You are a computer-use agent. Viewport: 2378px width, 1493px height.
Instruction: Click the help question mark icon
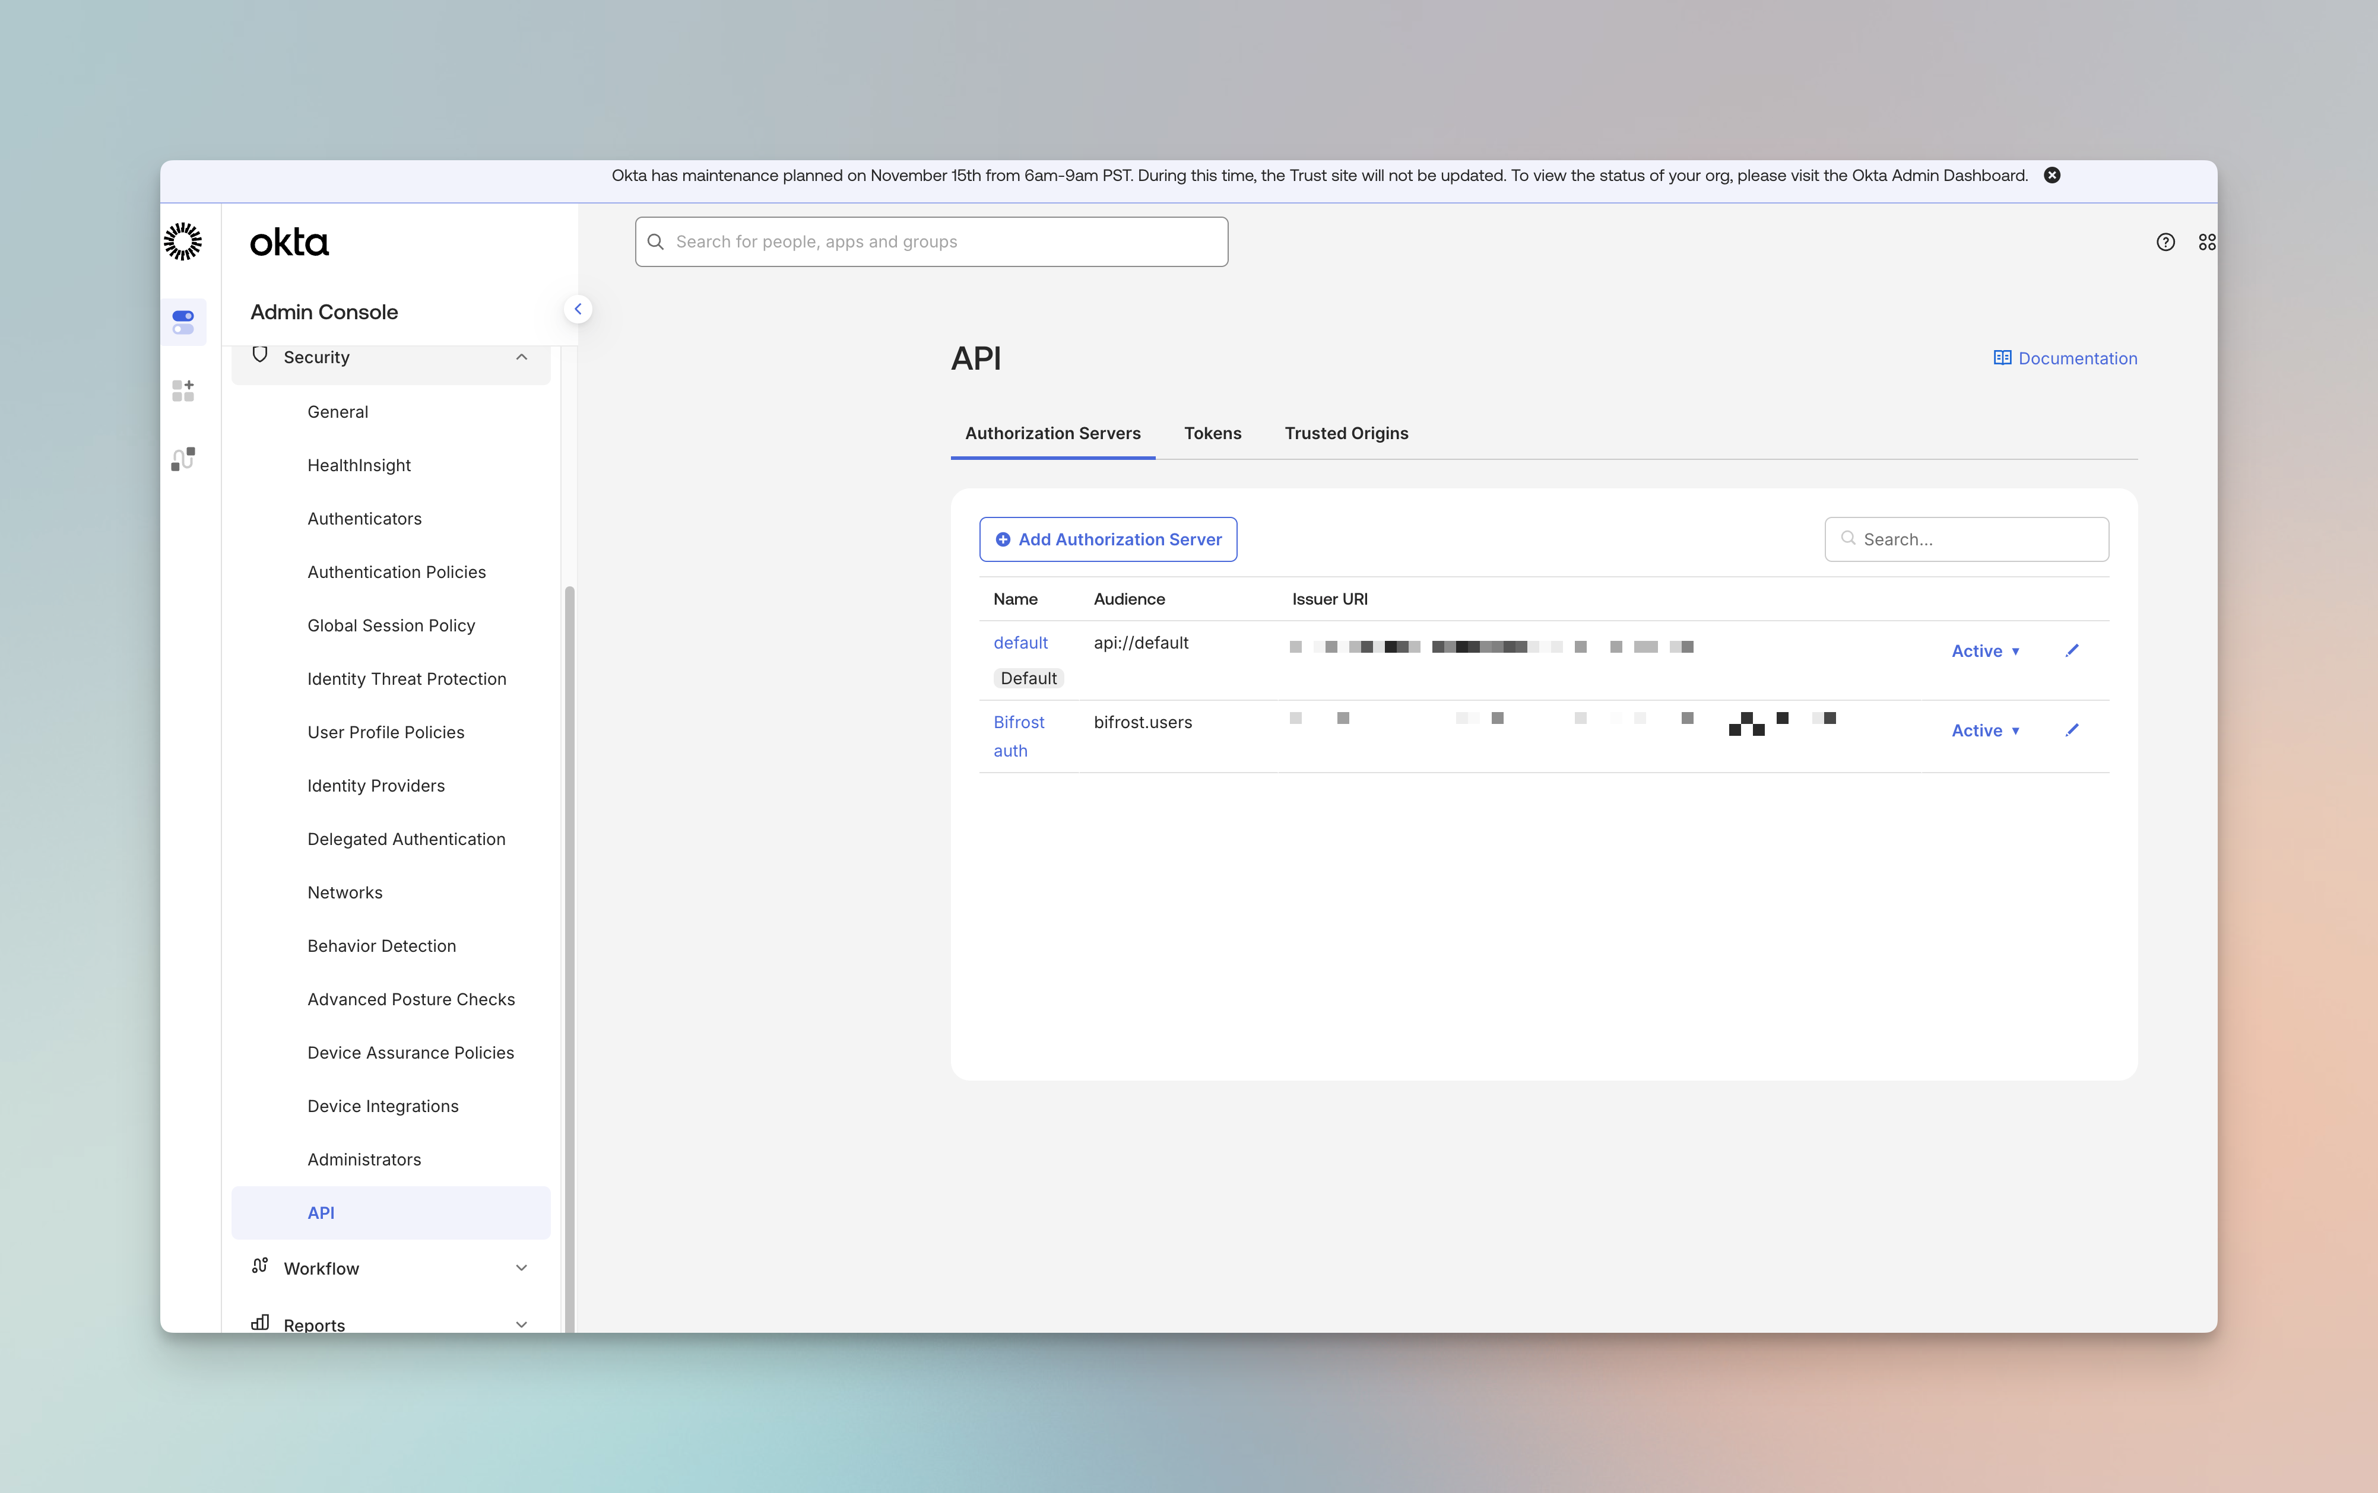coord(2165,242)
